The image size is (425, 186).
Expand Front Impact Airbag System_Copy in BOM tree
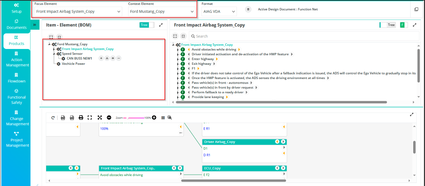click(x=54, y=49)
